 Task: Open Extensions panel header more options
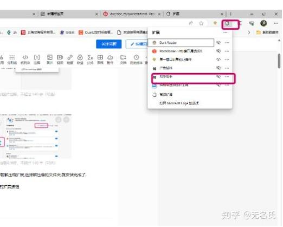coord(225,33)
